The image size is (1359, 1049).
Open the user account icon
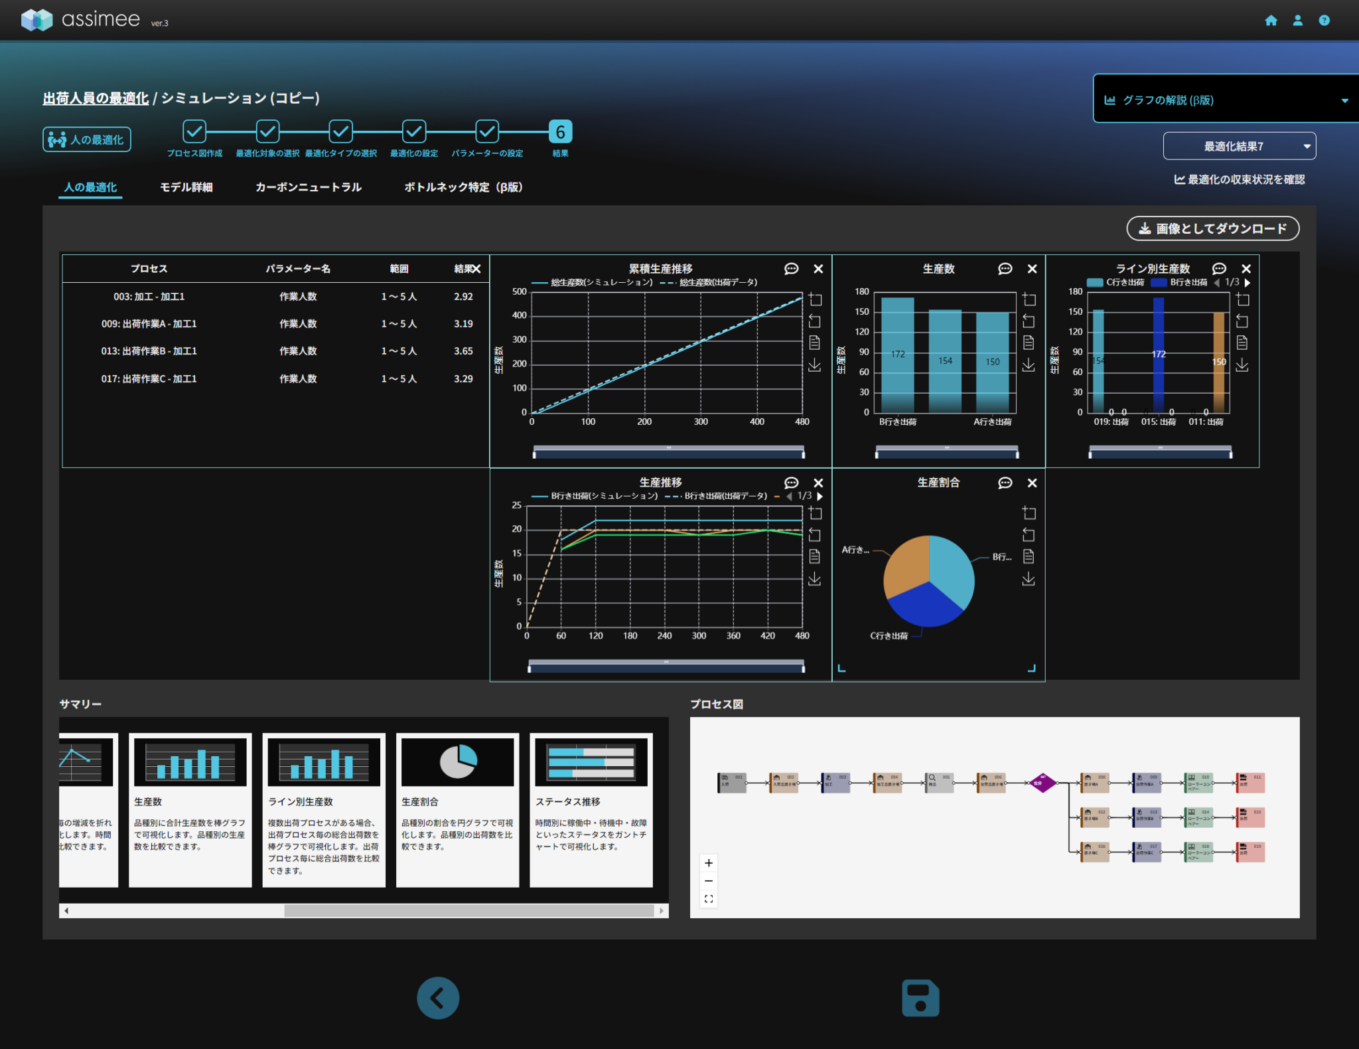tap(1297, 21)
